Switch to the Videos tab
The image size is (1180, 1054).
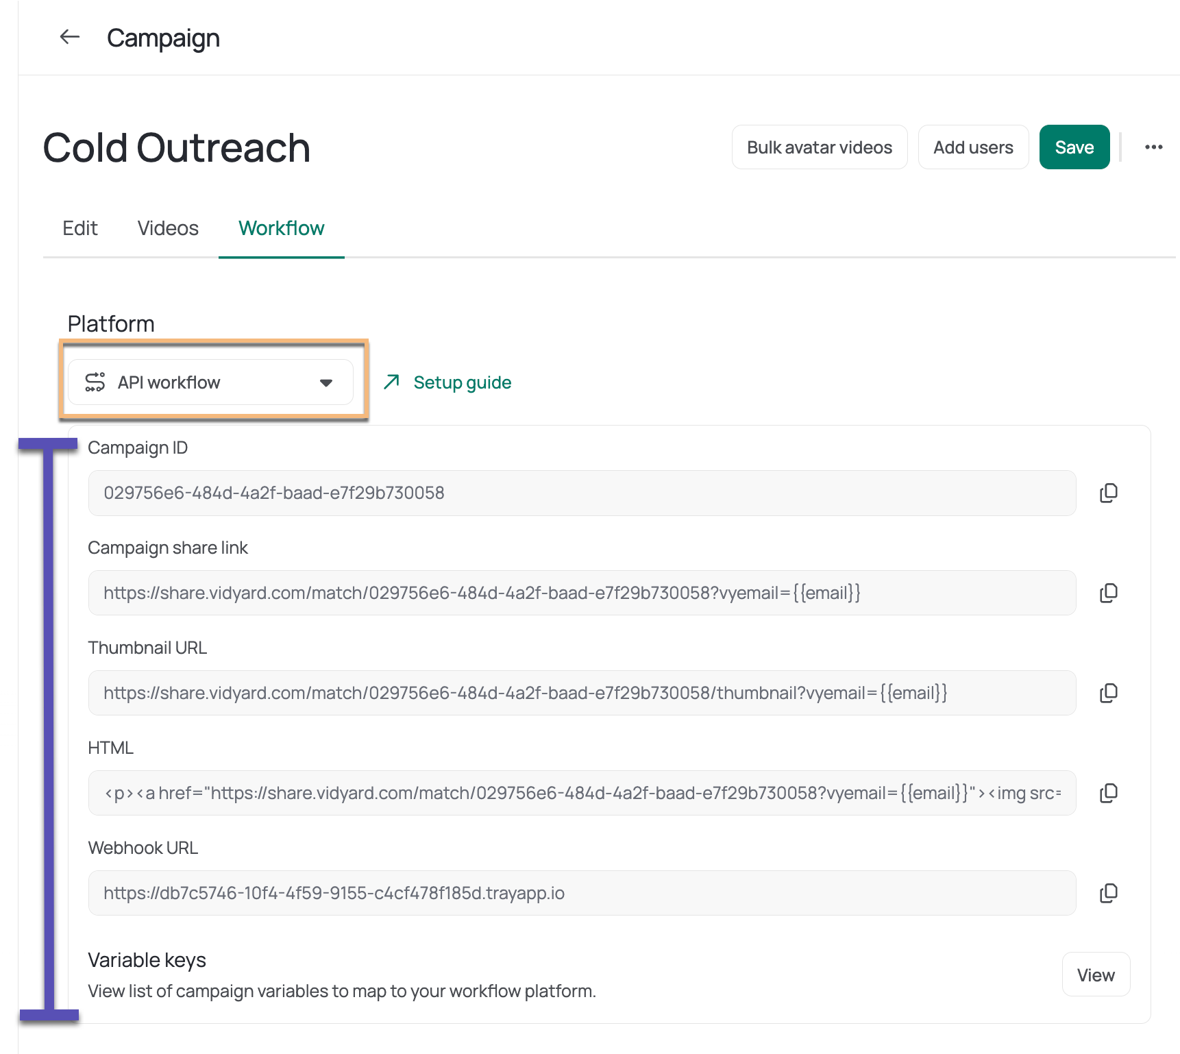[x=168, y=228]
